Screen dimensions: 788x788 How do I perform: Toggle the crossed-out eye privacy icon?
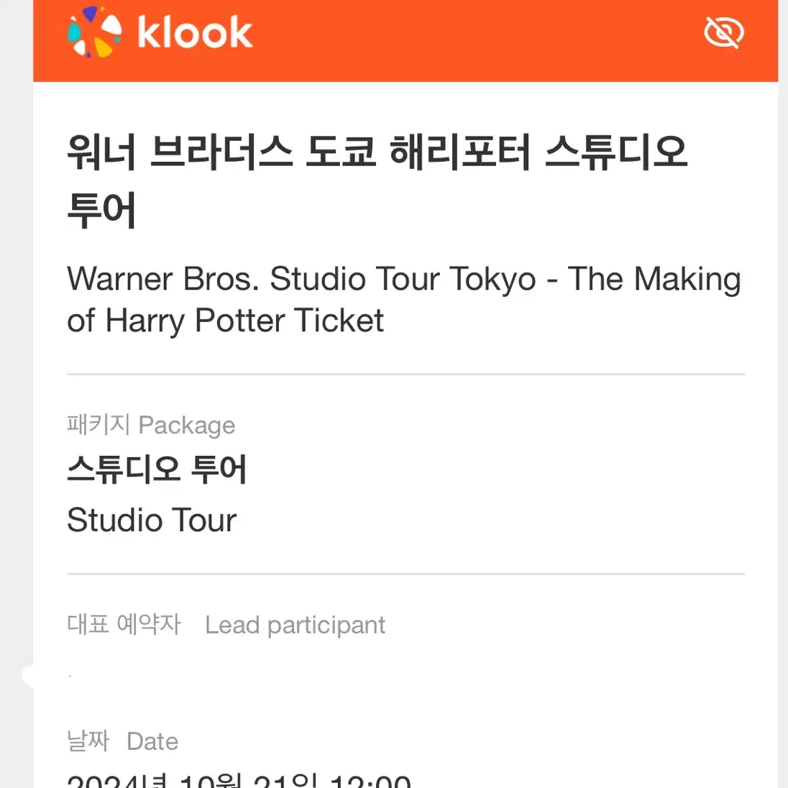pyautogui.click(x=724, y=32)
